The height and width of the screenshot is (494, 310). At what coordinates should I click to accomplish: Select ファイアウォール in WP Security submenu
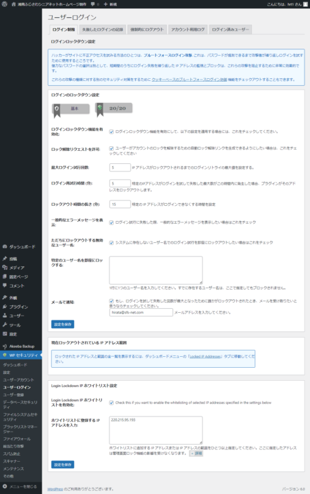pyautogui.click(x=17, y=438)
